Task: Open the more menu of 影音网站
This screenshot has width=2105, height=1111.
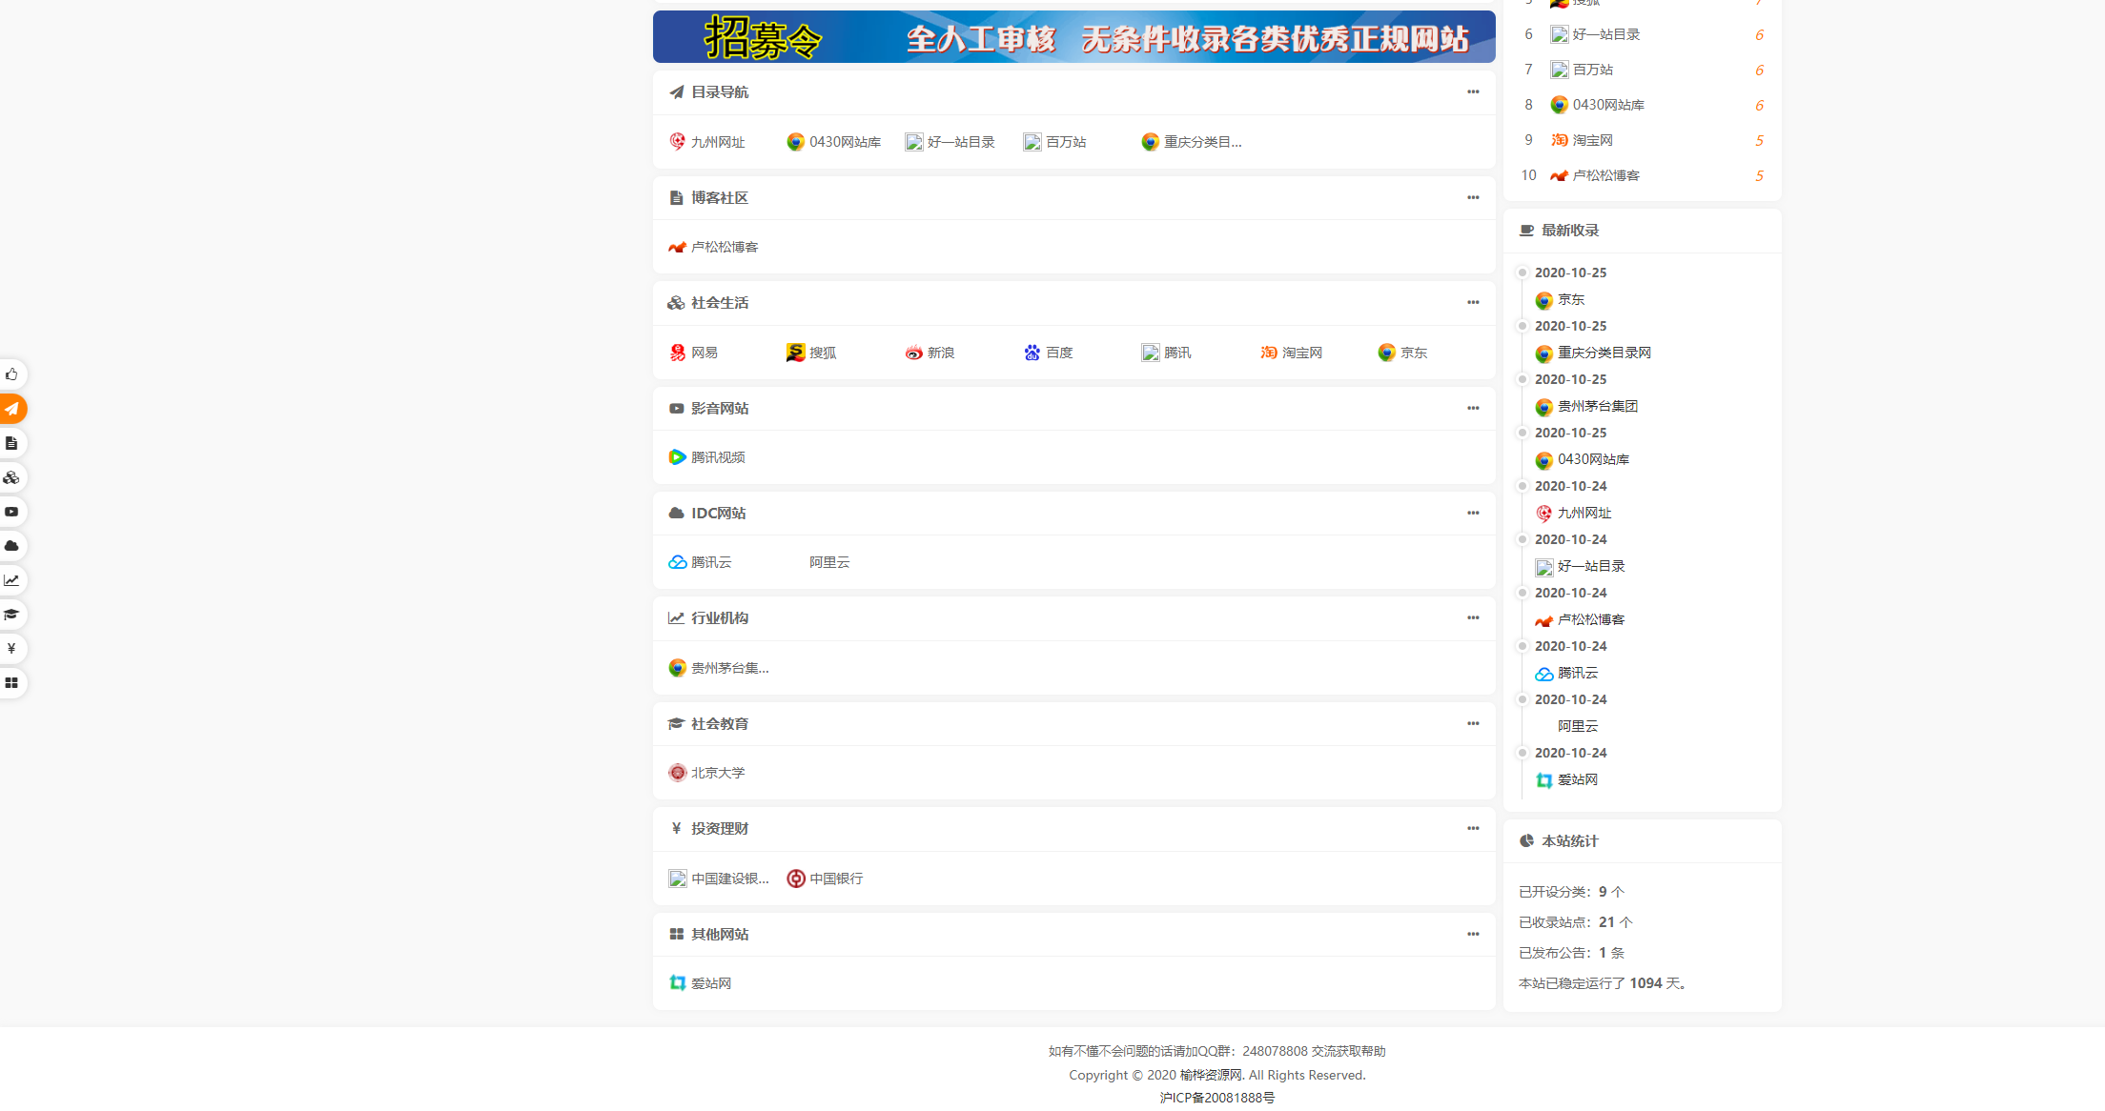Action: coord(1473,408)
